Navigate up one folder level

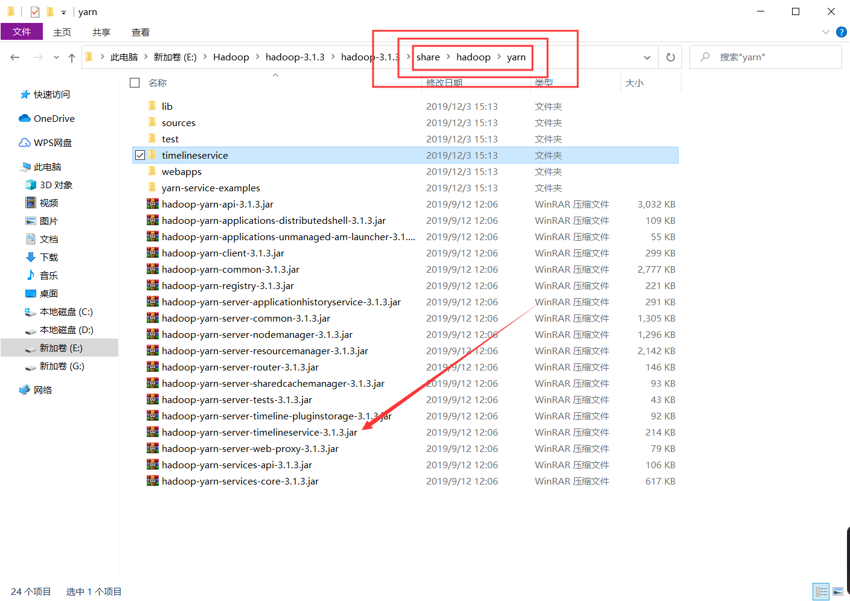coord(71,57)
